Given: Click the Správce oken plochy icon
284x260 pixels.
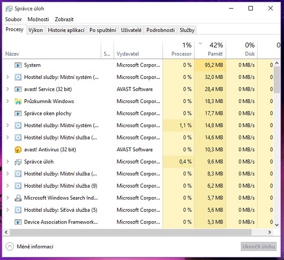Looking at the screenshot, I should pos(18,113).
